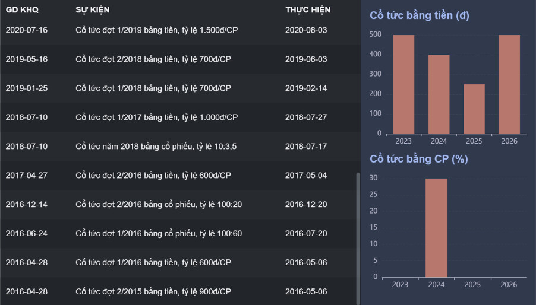Click the THỰC HIỆN column header
Viewport: 536px width, 305px height.
[x=308, y=10]
